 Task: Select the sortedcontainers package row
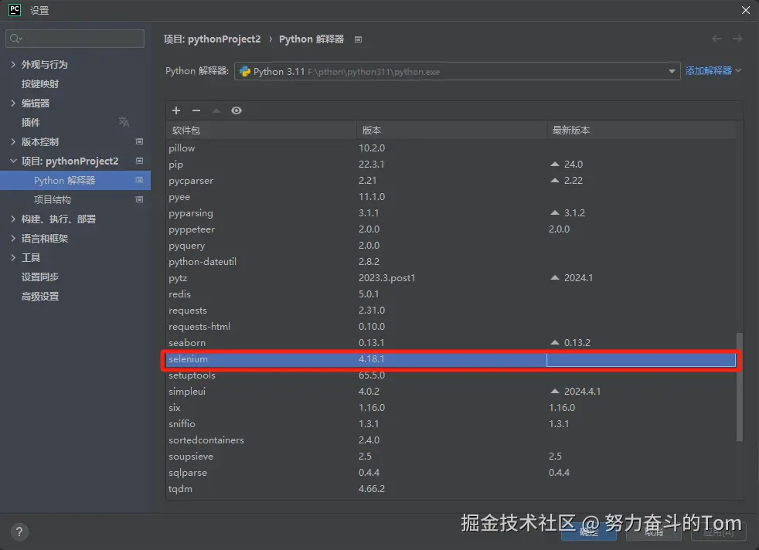click(x=451, y=440)
